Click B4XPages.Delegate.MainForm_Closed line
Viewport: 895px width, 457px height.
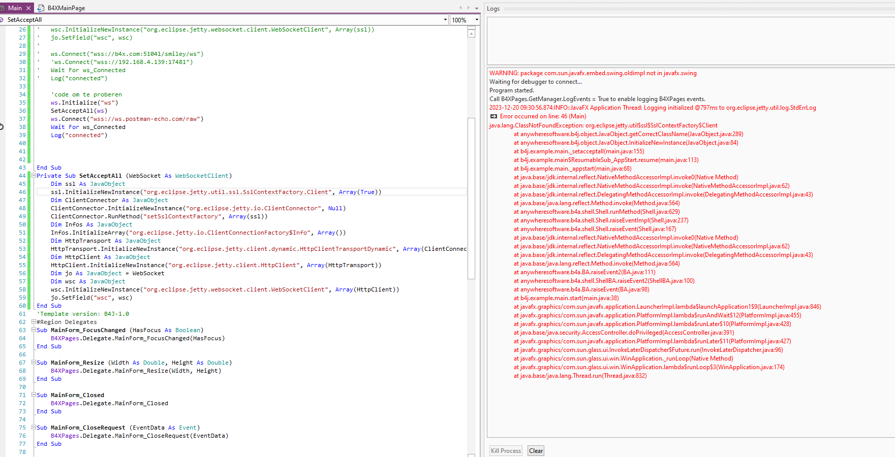click(109, 403)
